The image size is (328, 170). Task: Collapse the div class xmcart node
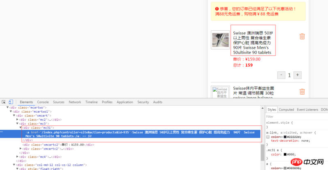14,116
